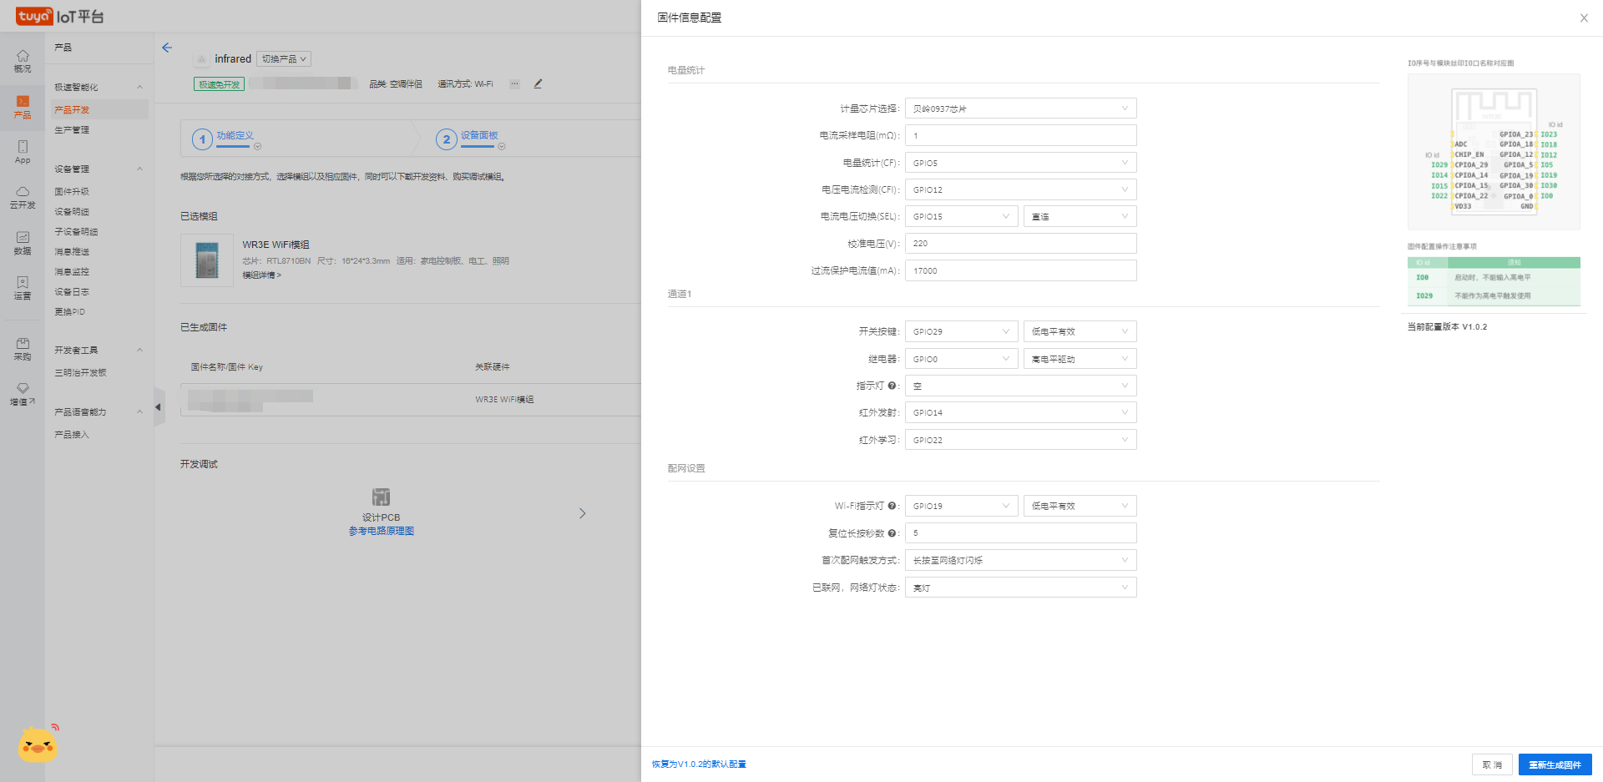Select 固件升级 menu item
Screen dimensions: 1603x782
[x=72, y=192]
